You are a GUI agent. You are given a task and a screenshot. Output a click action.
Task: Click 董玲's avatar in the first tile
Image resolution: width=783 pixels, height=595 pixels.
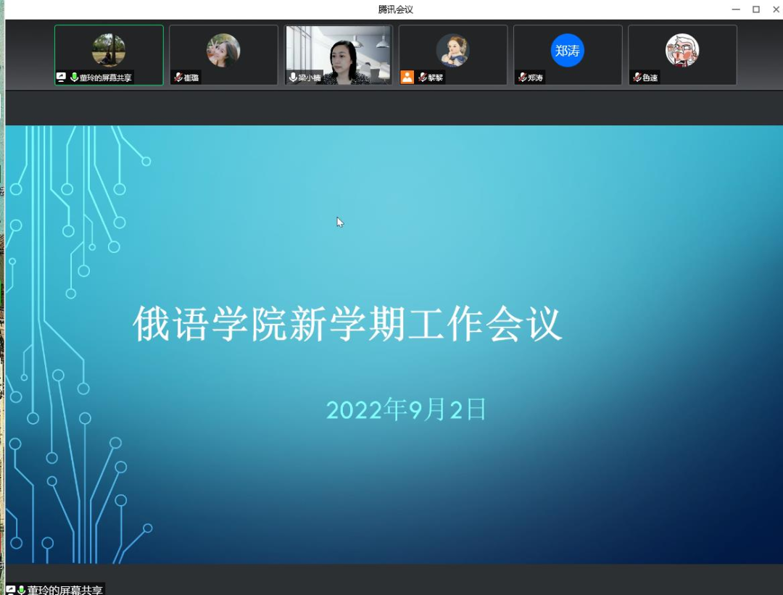[109, 50]
